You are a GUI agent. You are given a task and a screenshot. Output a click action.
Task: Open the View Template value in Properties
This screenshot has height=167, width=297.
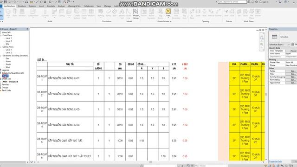pos(291,51)
